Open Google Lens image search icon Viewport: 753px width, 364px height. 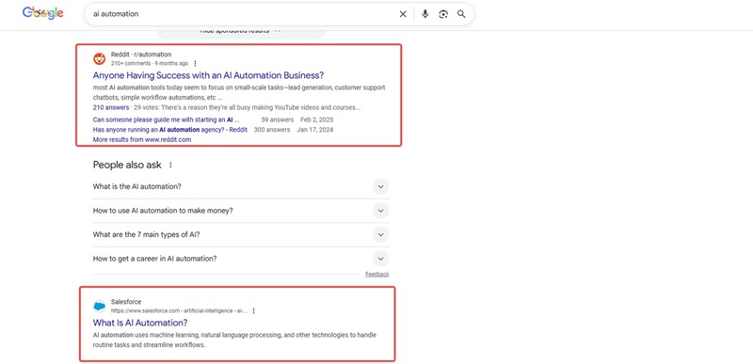coord(443,14)
